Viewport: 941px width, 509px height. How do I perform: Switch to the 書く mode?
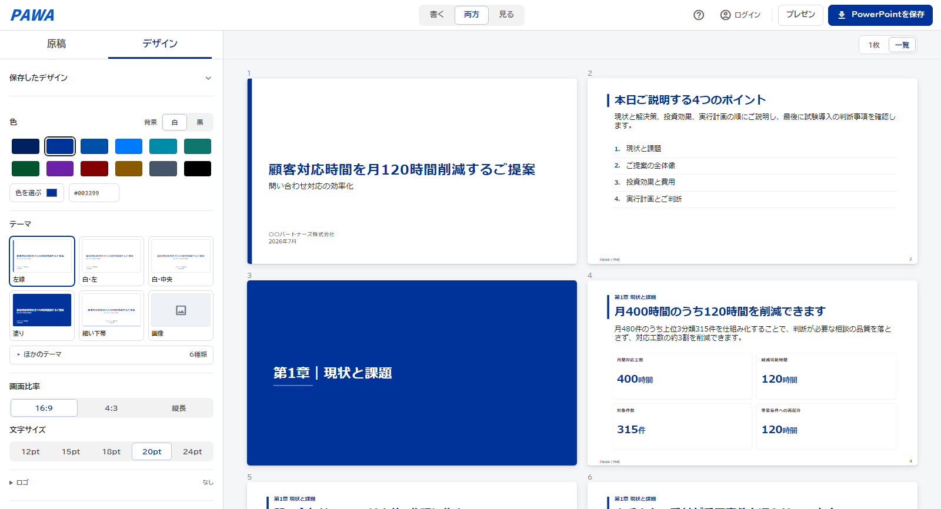(x=437, y=15)
